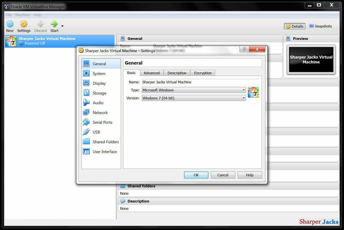Open the User Interface settings
The image size is (344, 230).
104,151
